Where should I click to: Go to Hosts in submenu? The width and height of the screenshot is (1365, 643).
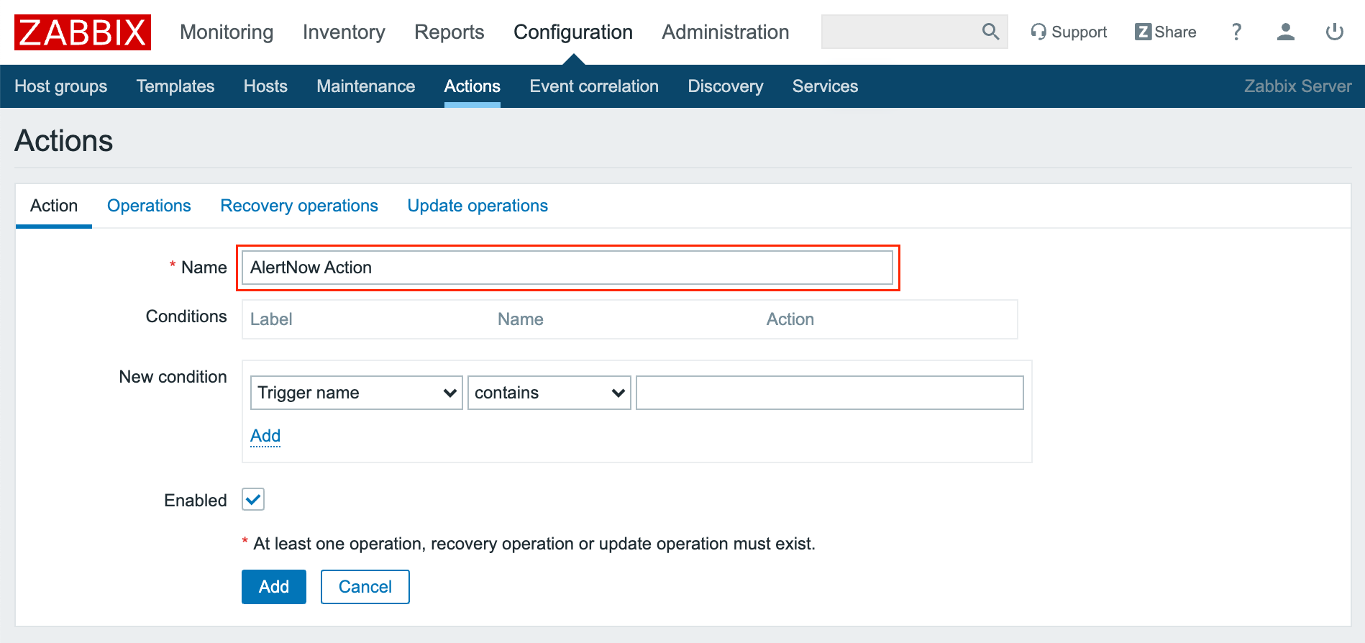(x=265, y=86)
